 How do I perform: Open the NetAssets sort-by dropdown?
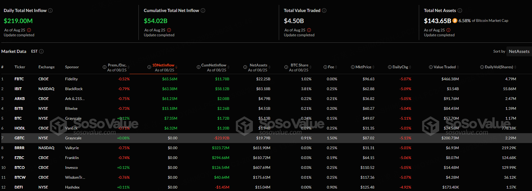[x=519, y=51]
